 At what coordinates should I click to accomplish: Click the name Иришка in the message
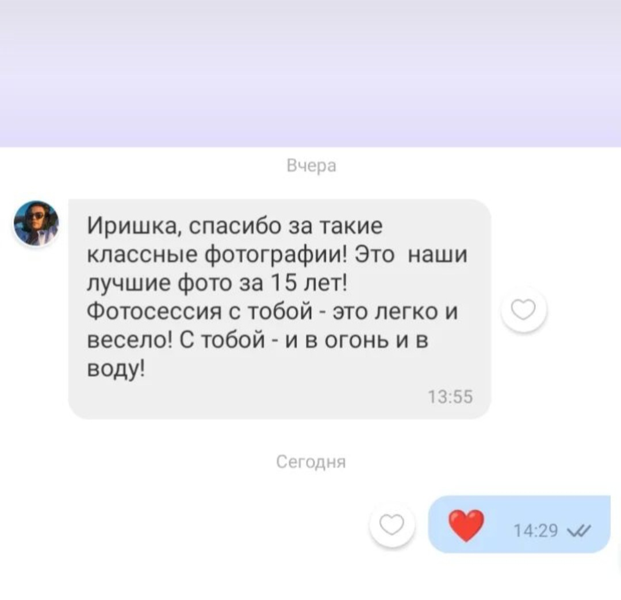[x=134, y=227]
